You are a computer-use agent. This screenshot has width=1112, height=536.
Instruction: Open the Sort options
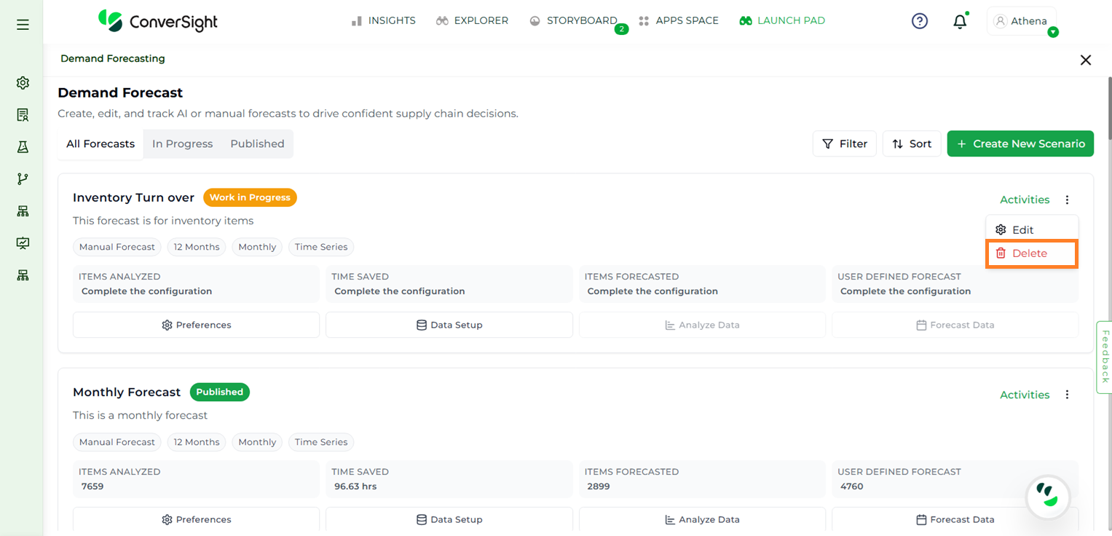click(x=912, y=143)
